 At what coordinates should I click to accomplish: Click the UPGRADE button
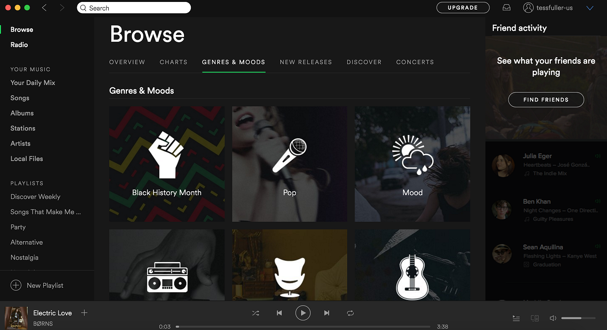tap(463, 8)
